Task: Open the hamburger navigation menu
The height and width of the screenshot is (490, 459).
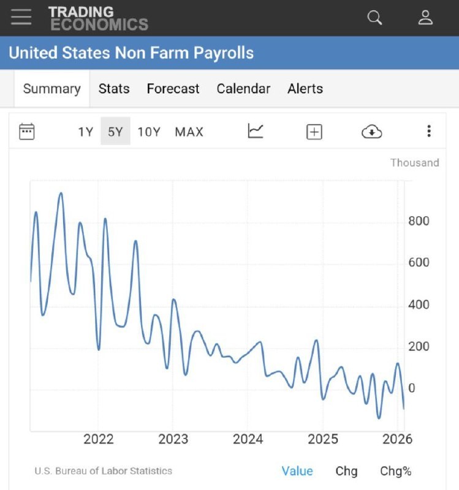Action: coord(21,17)
